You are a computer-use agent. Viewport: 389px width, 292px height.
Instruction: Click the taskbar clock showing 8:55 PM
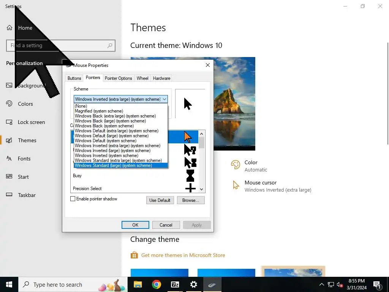coord(356,284)
